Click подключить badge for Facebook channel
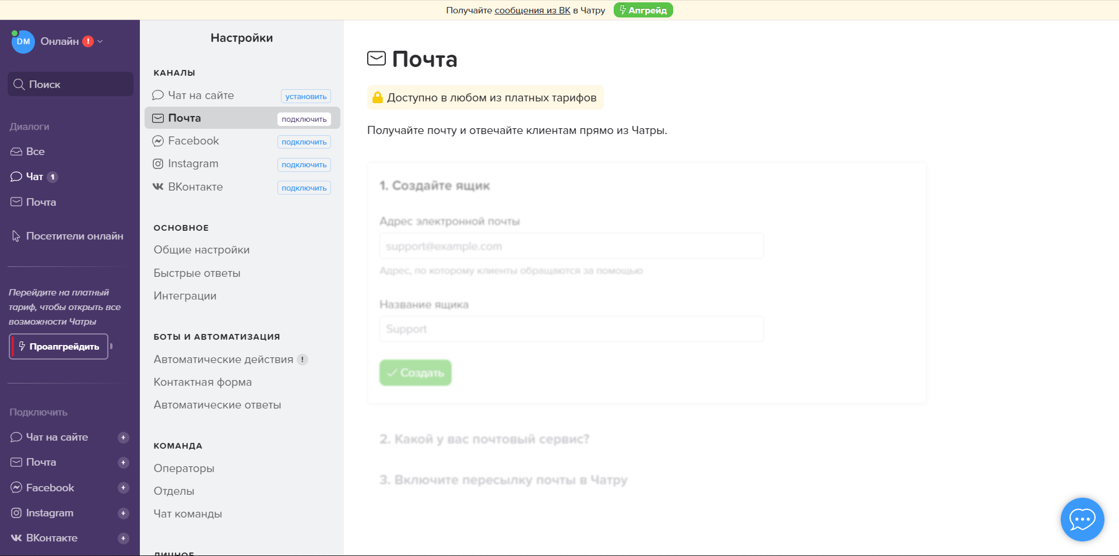1119x556 pixels. pos(304,142)
